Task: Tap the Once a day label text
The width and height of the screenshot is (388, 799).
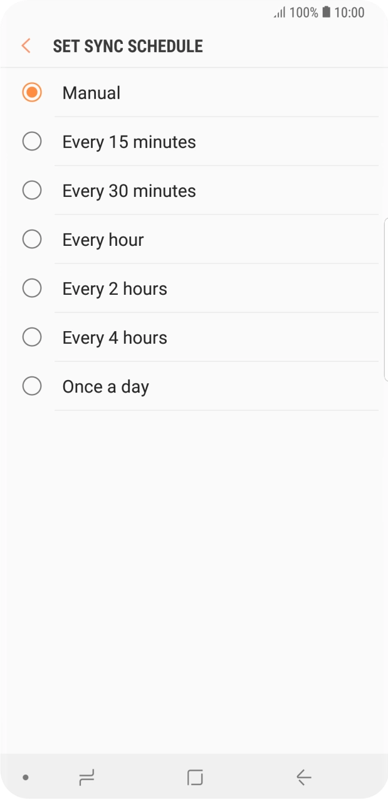Action: pyautogui.click(x=105, y=386)
